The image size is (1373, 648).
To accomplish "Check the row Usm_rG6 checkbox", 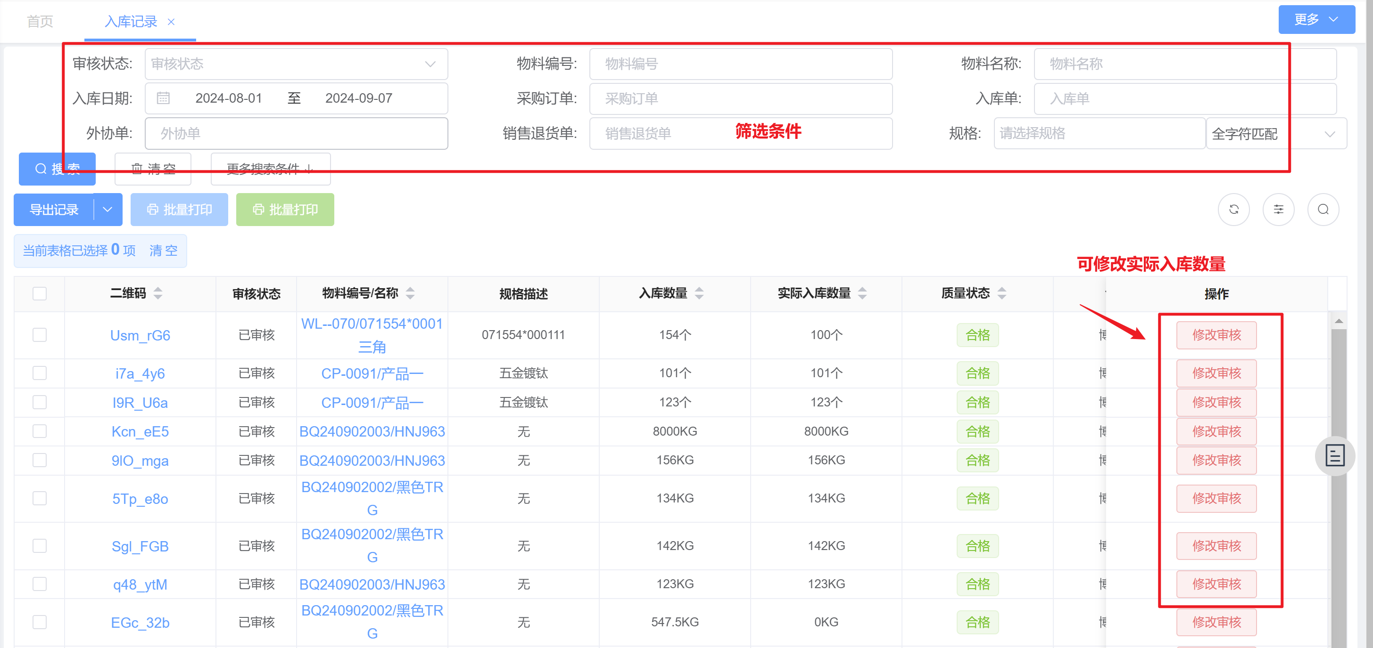I will (40, 335).
